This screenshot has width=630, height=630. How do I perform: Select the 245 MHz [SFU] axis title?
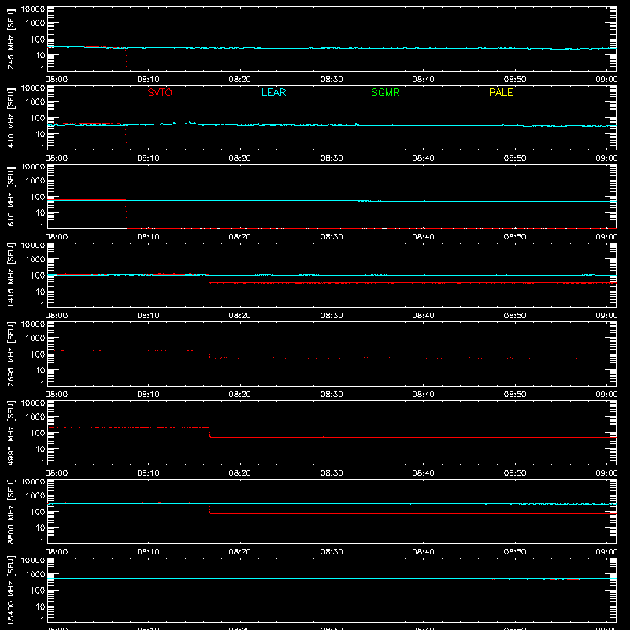(11, 40)
